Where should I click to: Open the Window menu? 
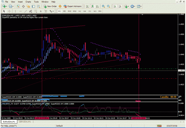[x=45, y=2]
